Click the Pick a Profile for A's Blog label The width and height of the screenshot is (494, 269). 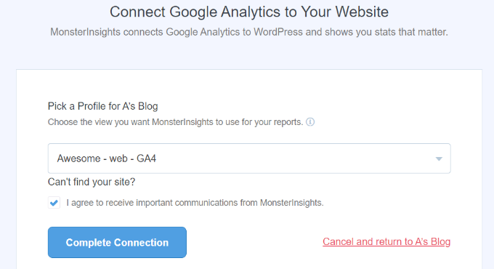[x=102, y=106]
